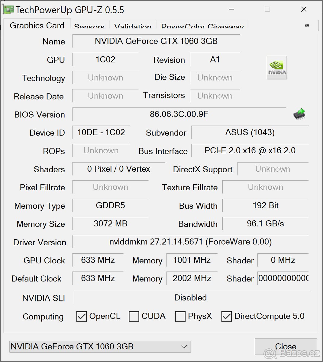The height and width of the screenshot is (362, 323).
Task: Click the Release Date field showing Unknown
Action: pyautogui.click(x=105, y=96)
